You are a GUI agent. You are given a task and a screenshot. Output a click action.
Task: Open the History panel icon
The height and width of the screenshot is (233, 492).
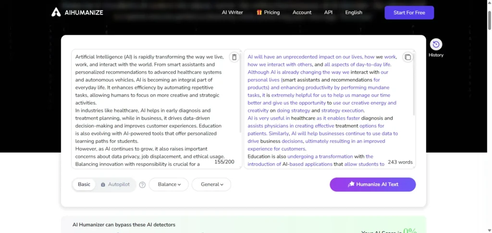pos(436,45)
